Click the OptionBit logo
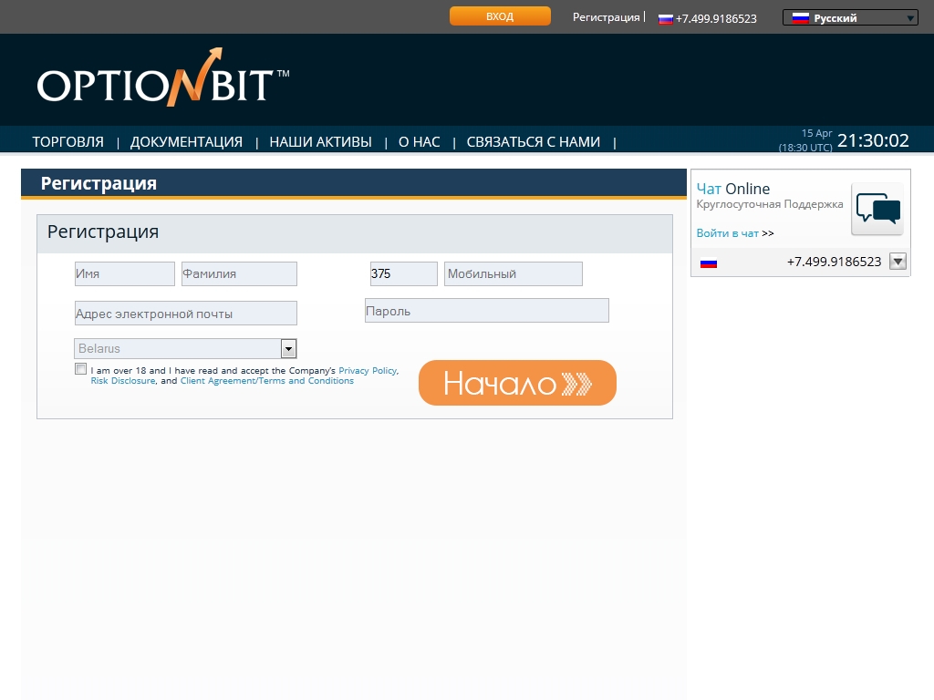 162,82
